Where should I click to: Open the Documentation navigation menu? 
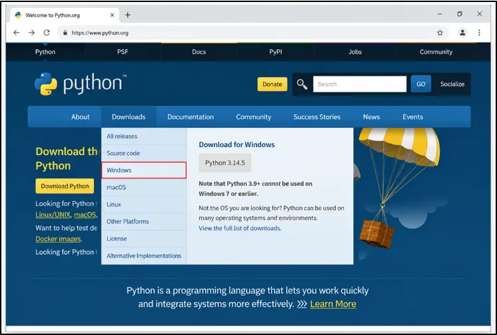(191, 117)
